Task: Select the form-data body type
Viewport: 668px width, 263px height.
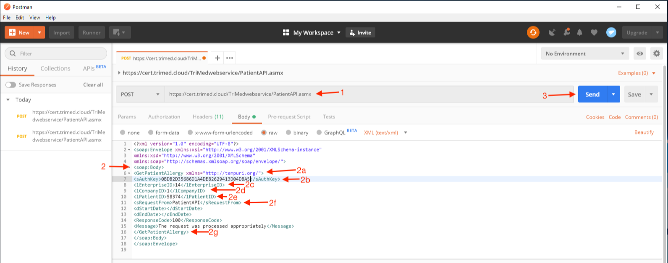Action: (x=163, y=132)
